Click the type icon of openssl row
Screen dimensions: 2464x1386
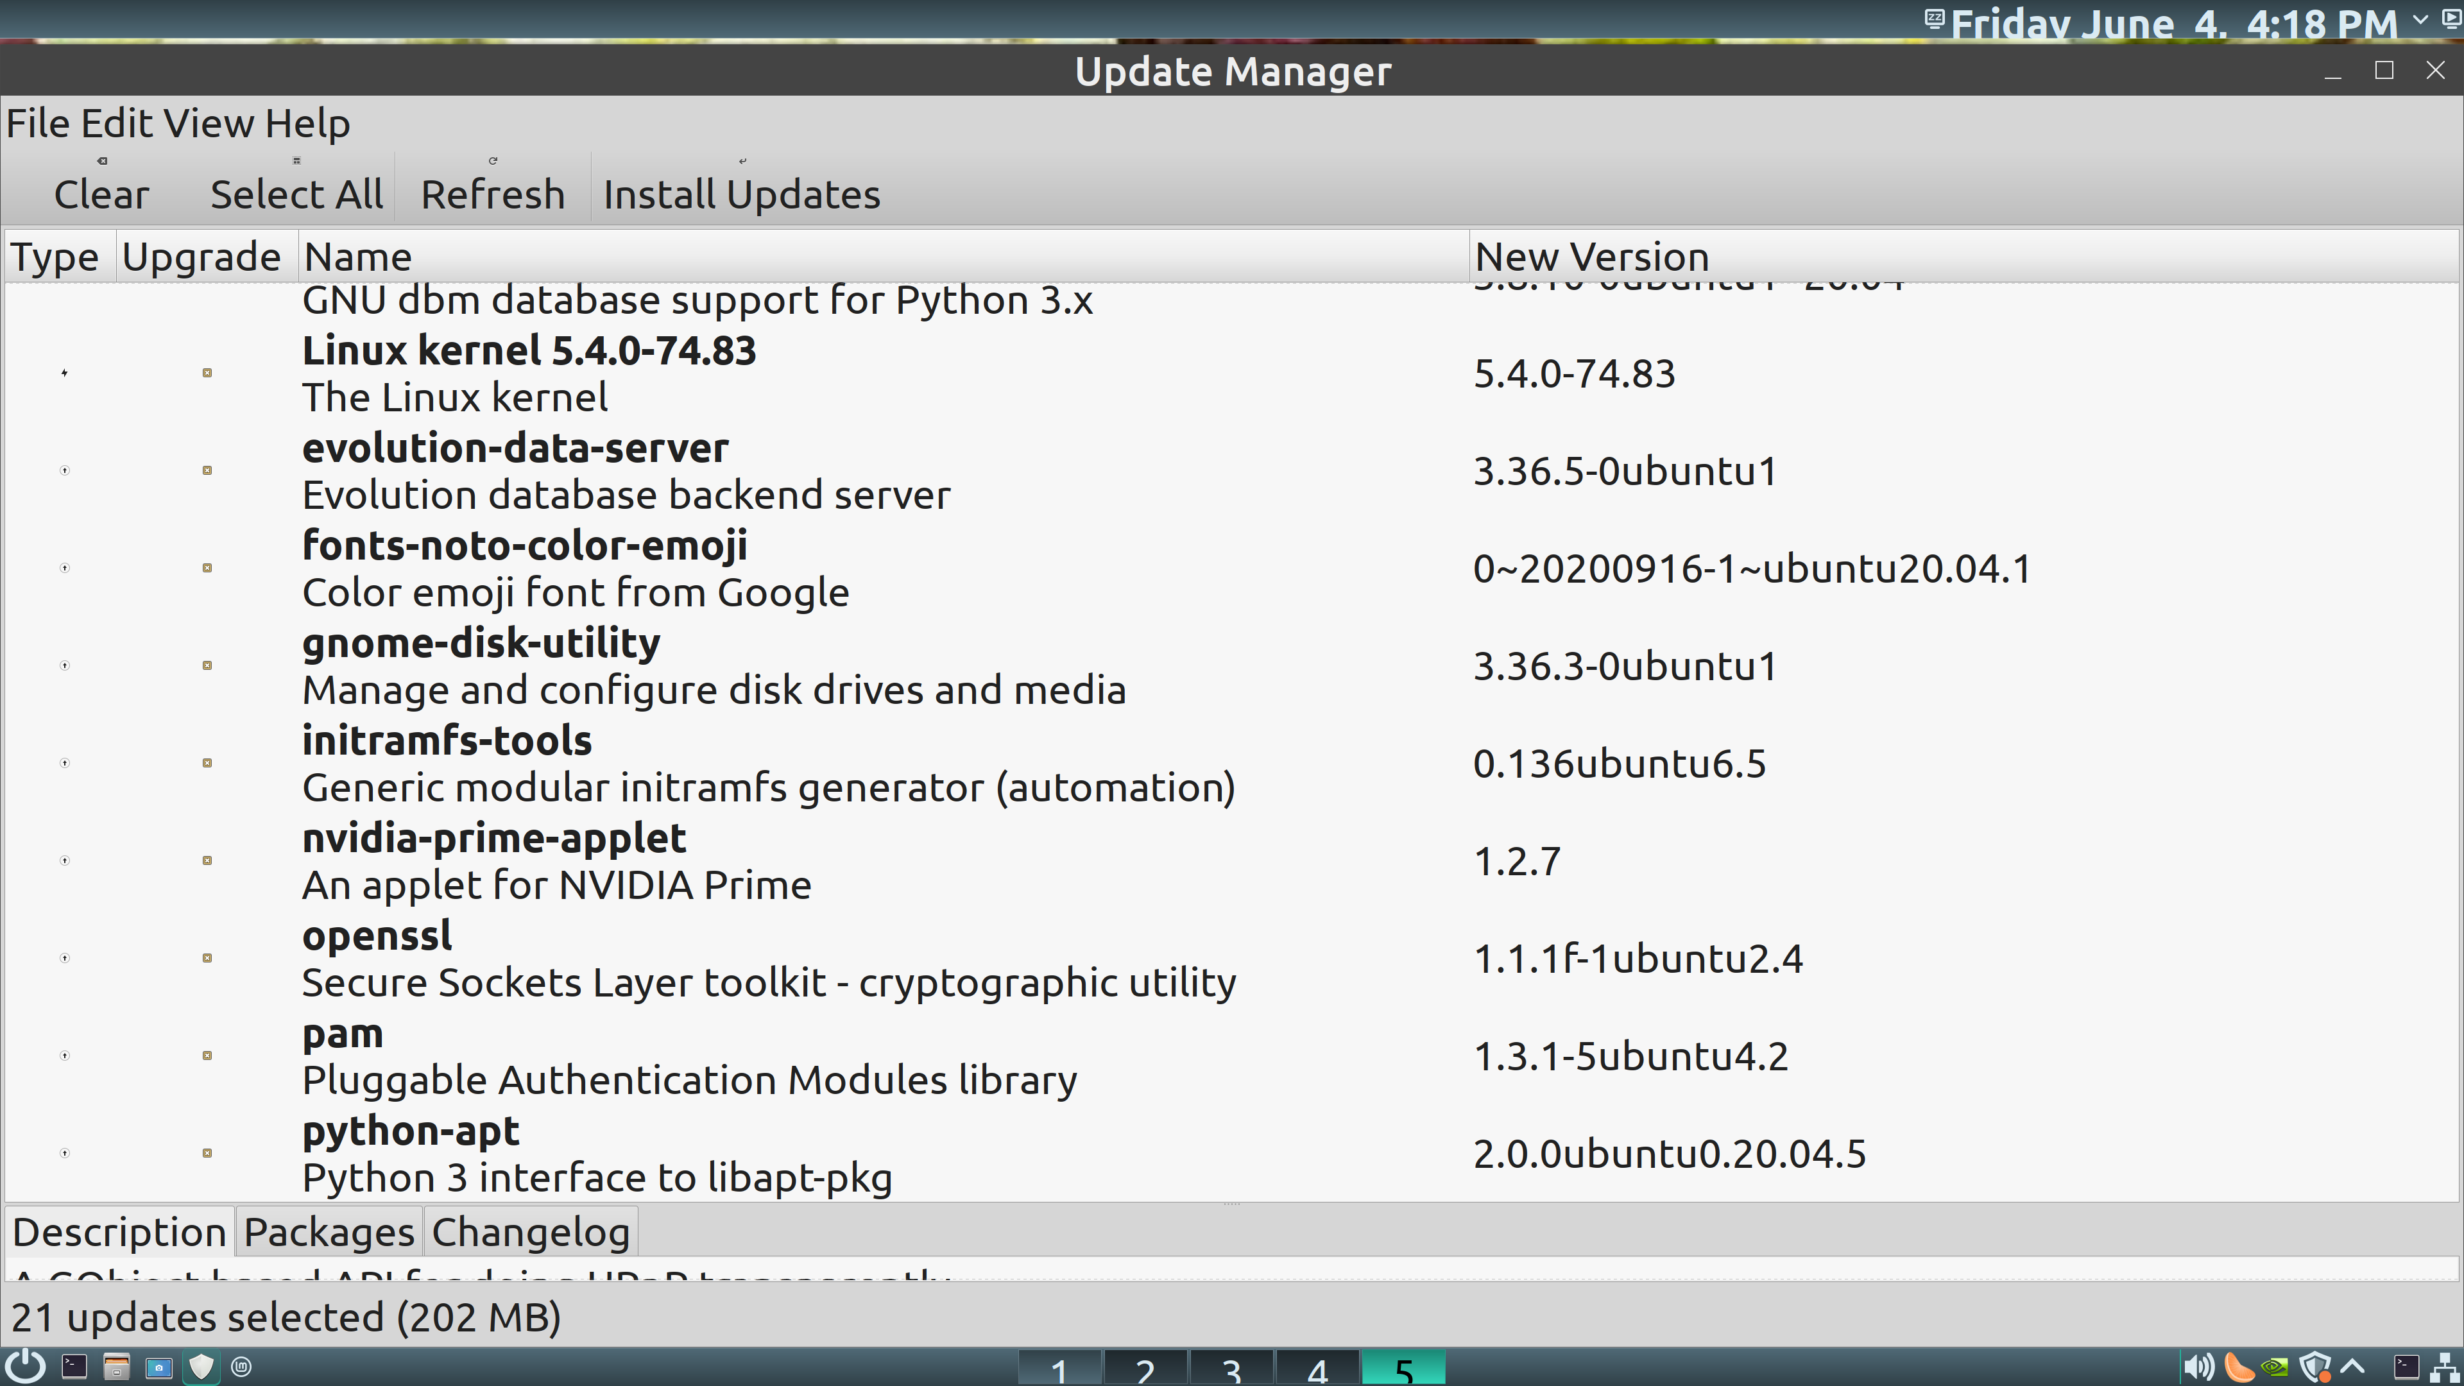coord(65,959)
